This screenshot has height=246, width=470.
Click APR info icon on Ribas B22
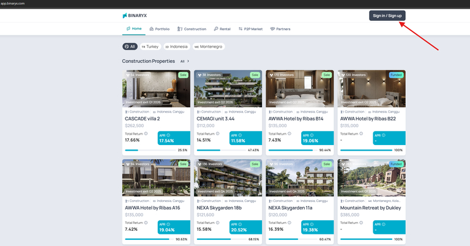[383, 135]
